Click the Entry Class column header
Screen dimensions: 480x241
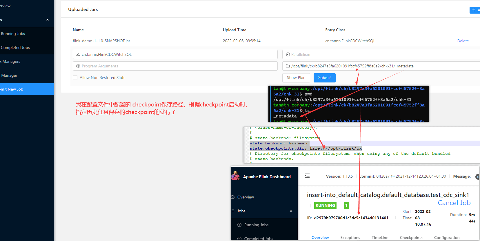tap(335, 30)
